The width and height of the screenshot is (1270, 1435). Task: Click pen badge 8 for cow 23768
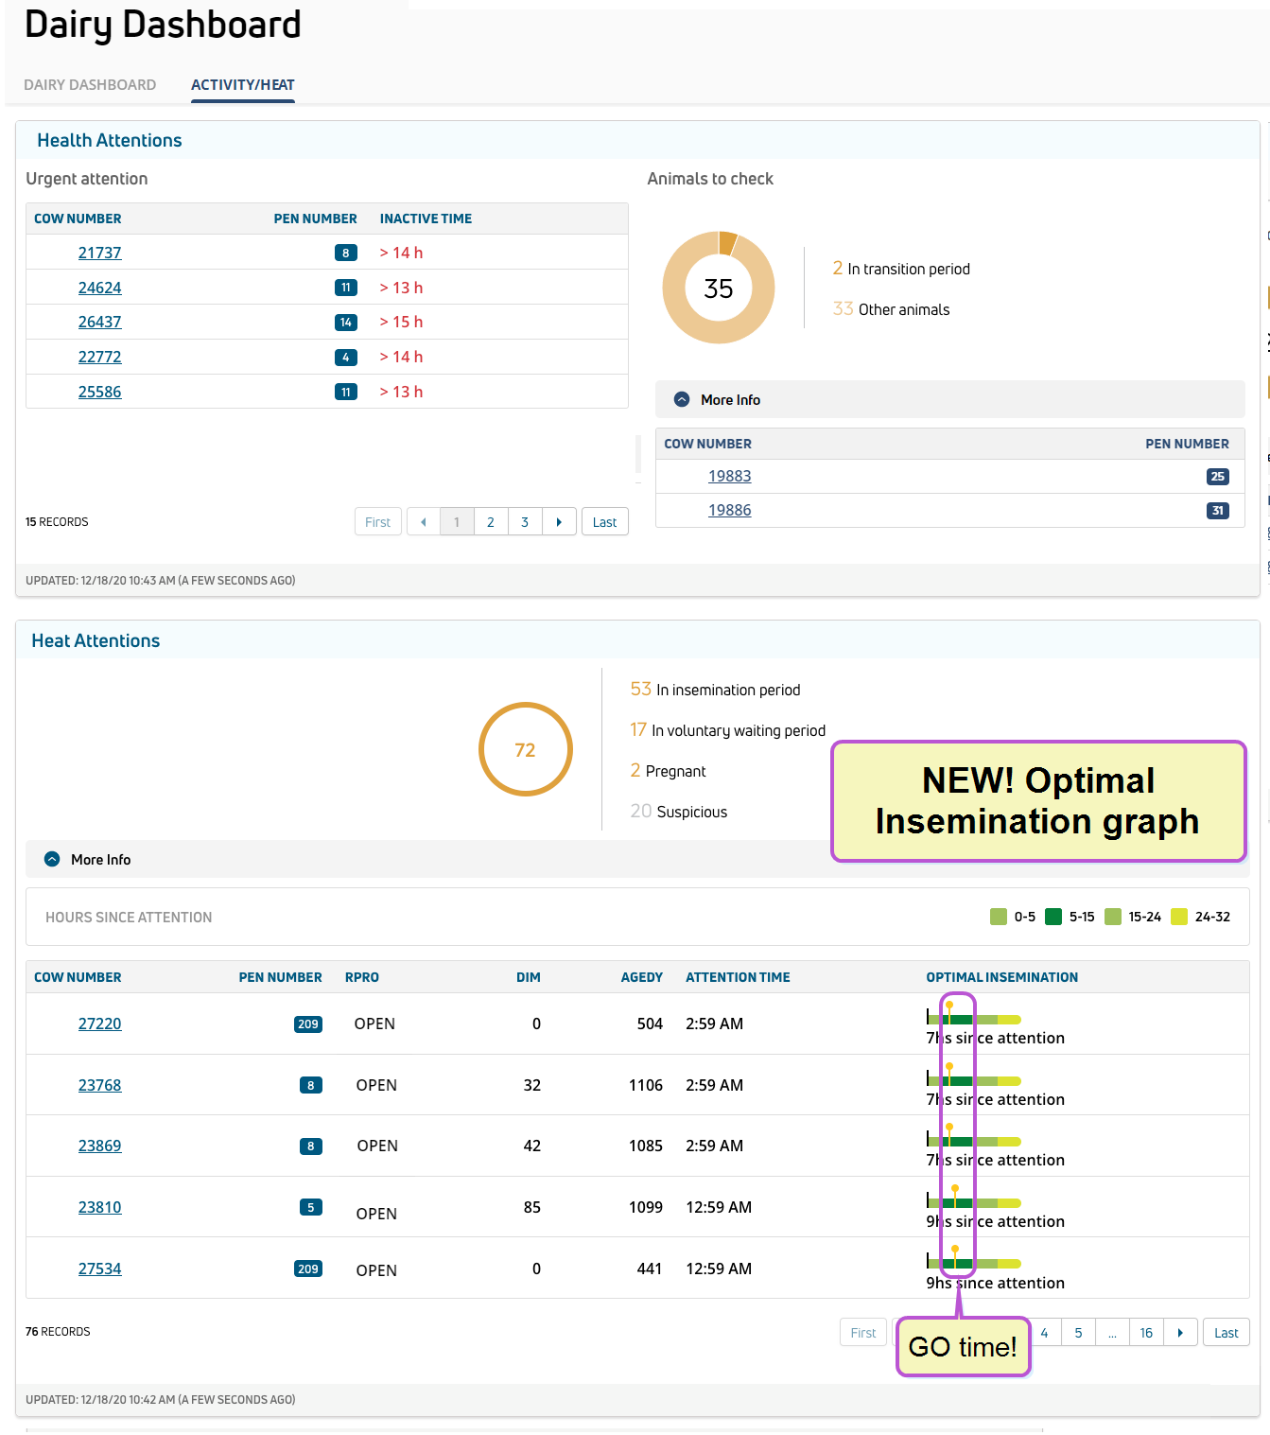click(x=311, y=1086)
